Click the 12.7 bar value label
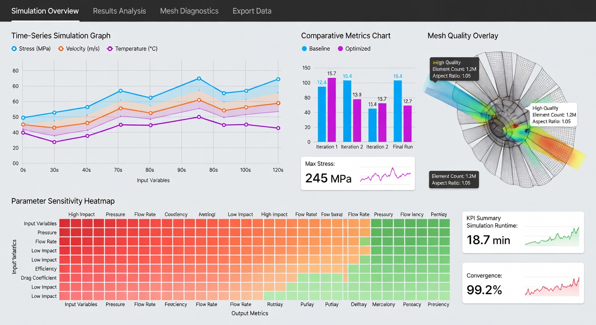Viewport: 596px width, 325px height. click(x=408, y=101)
